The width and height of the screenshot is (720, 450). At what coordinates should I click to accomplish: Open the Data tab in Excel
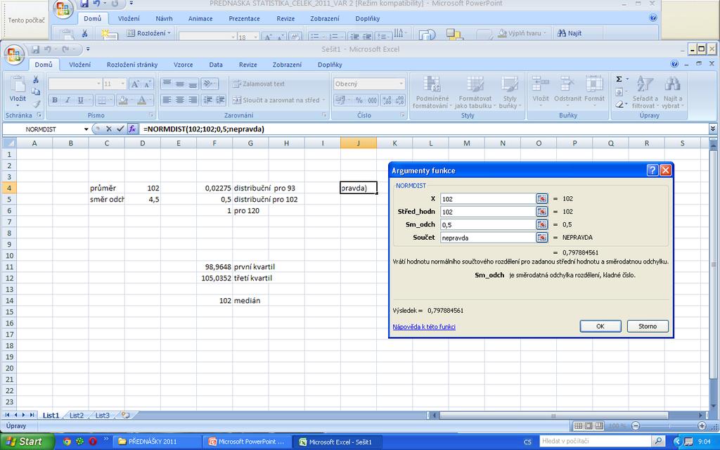click(216, 65)
